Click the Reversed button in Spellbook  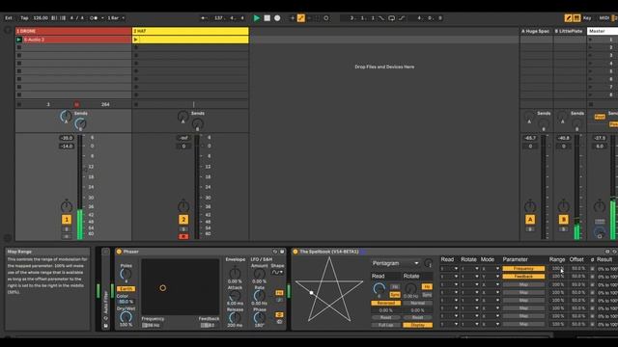tap(386, 303)
